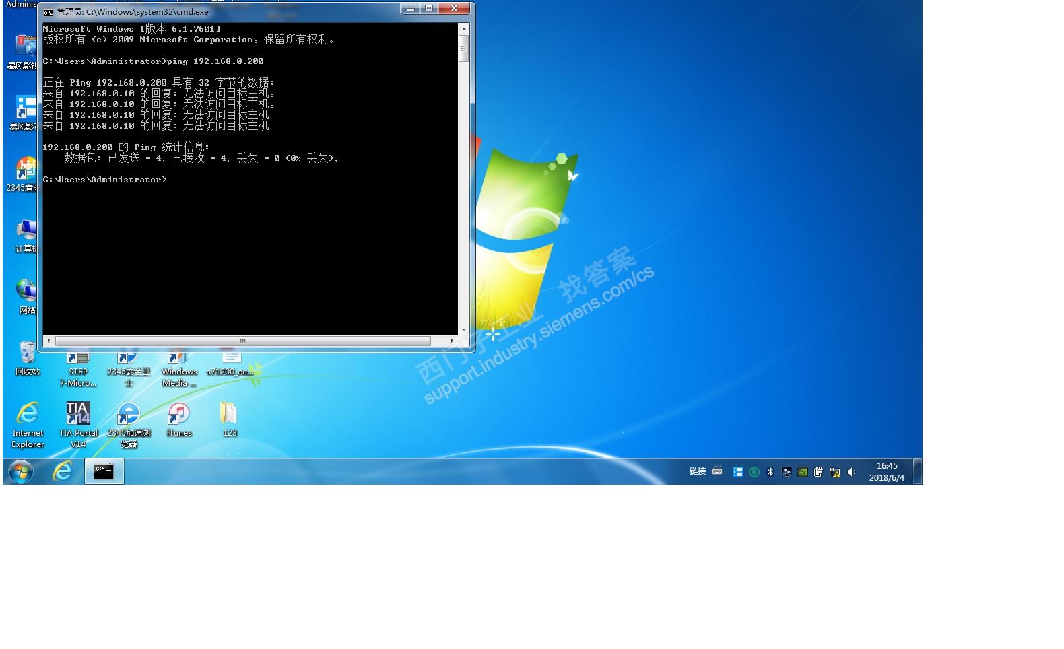Switch to the cmd.exe taskbar button
Viewport: 1064px width, 649px height.
tap(104, 471)
